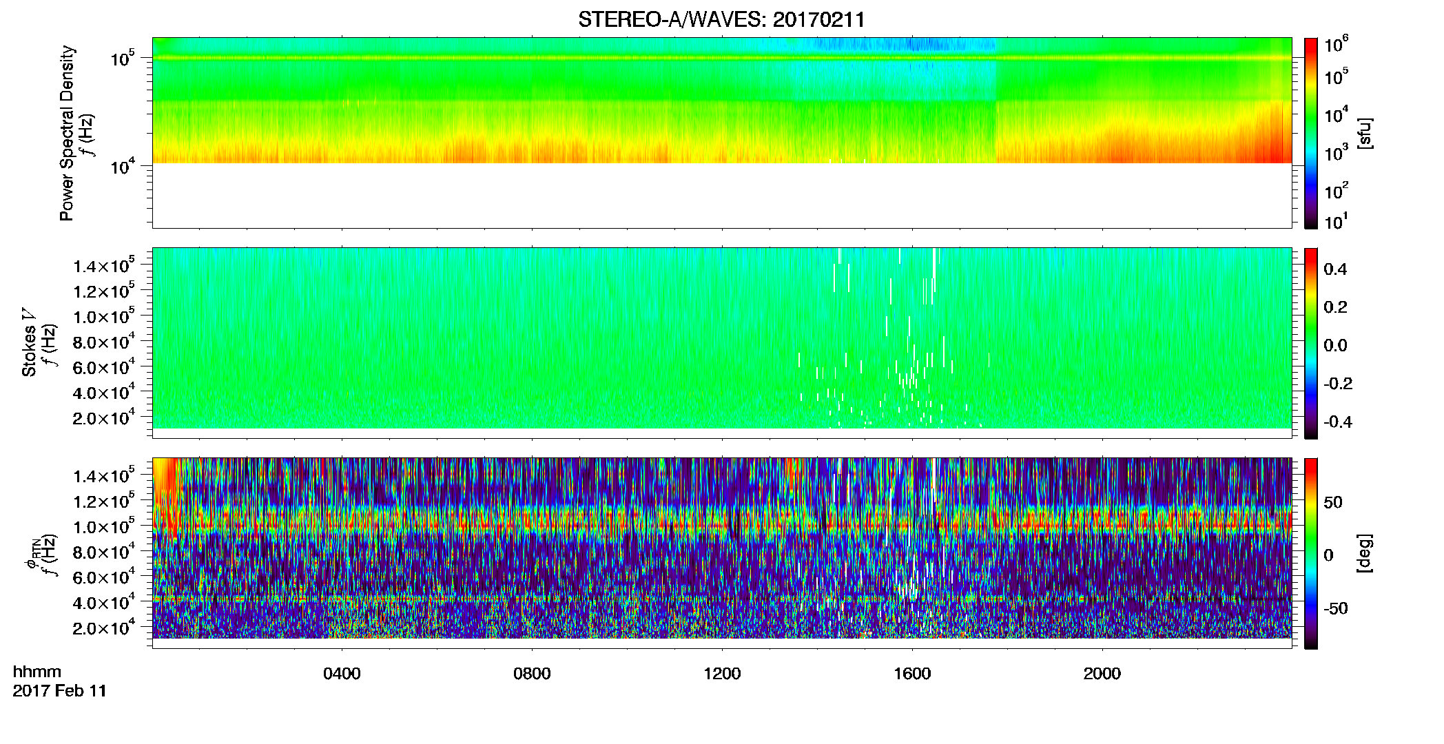Screen dimensions: 1444x744
Task: Click the 2017 Feb 11 date label
Action: click(x=60, y=691)
